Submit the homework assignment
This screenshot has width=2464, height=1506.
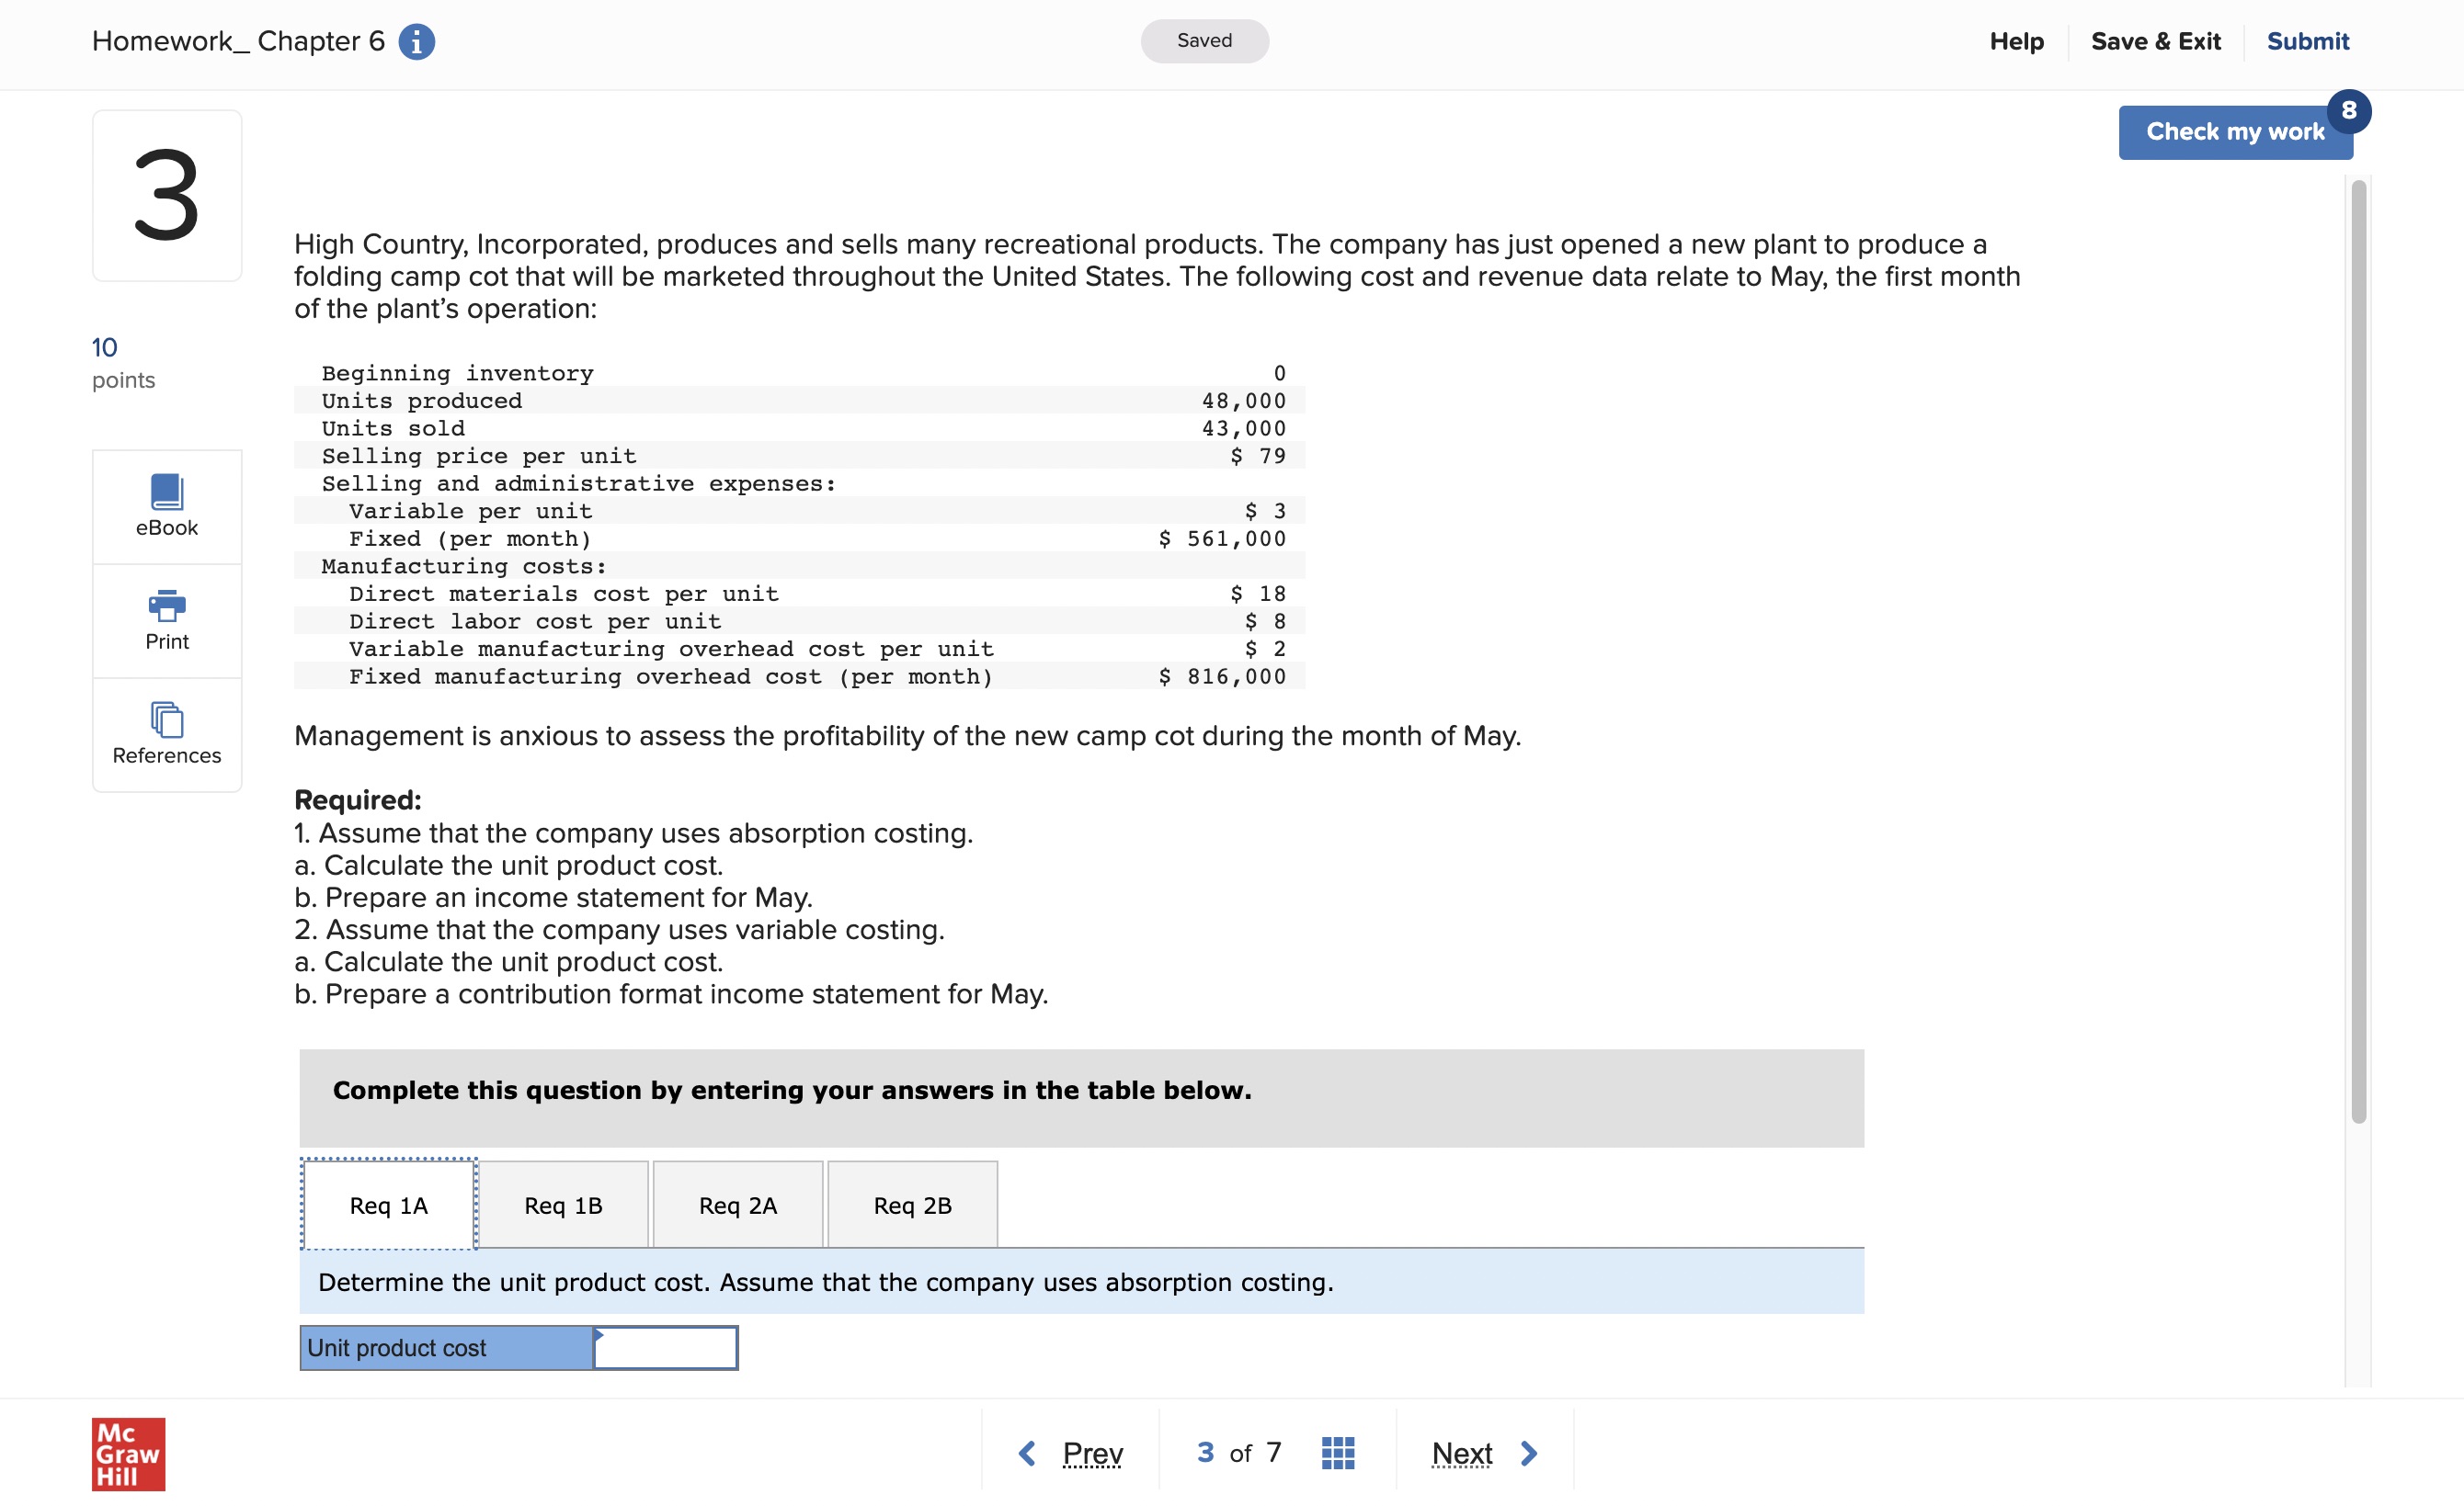click(x=2308, y=41)
